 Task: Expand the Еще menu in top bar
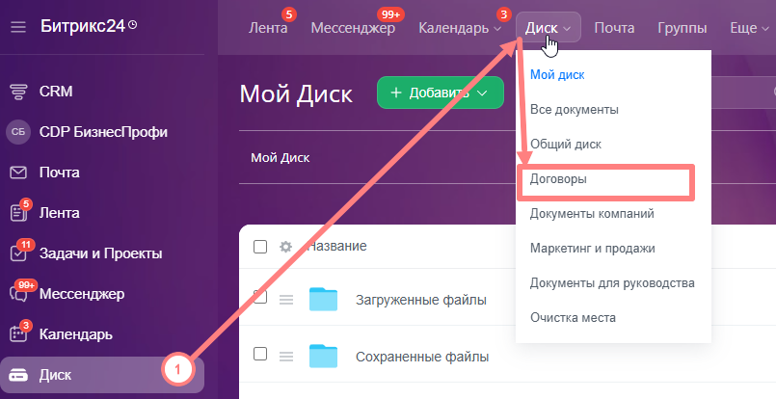point(749,28)
